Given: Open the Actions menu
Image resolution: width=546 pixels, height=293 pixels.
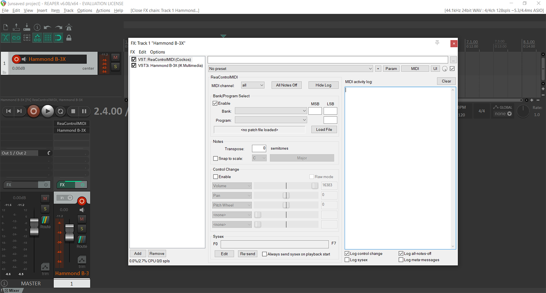Looking at the screenshot, I should [103, 11].
